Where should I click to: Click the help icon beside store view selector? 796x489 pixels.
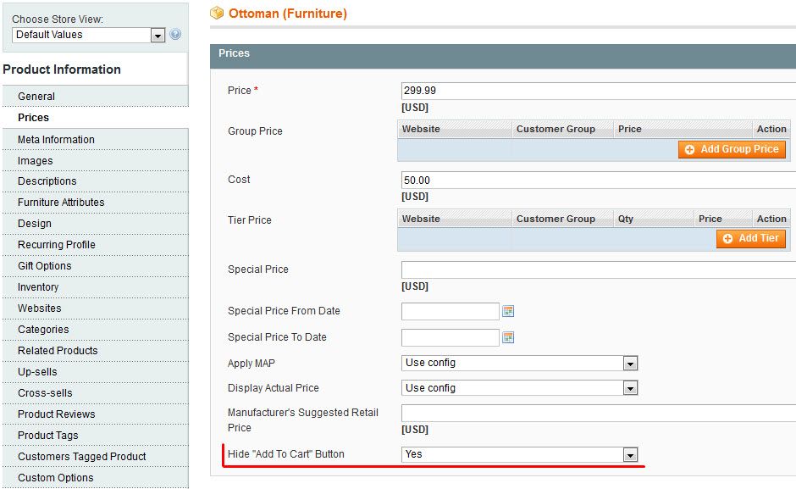tap(175, 35)
